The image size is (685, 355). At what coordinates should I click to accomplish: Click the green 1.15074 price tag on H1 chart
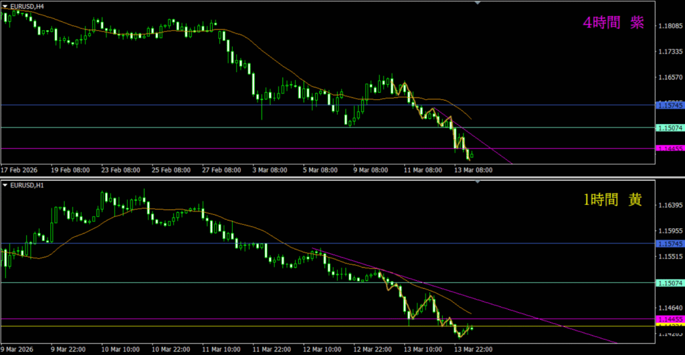point(669,283)
